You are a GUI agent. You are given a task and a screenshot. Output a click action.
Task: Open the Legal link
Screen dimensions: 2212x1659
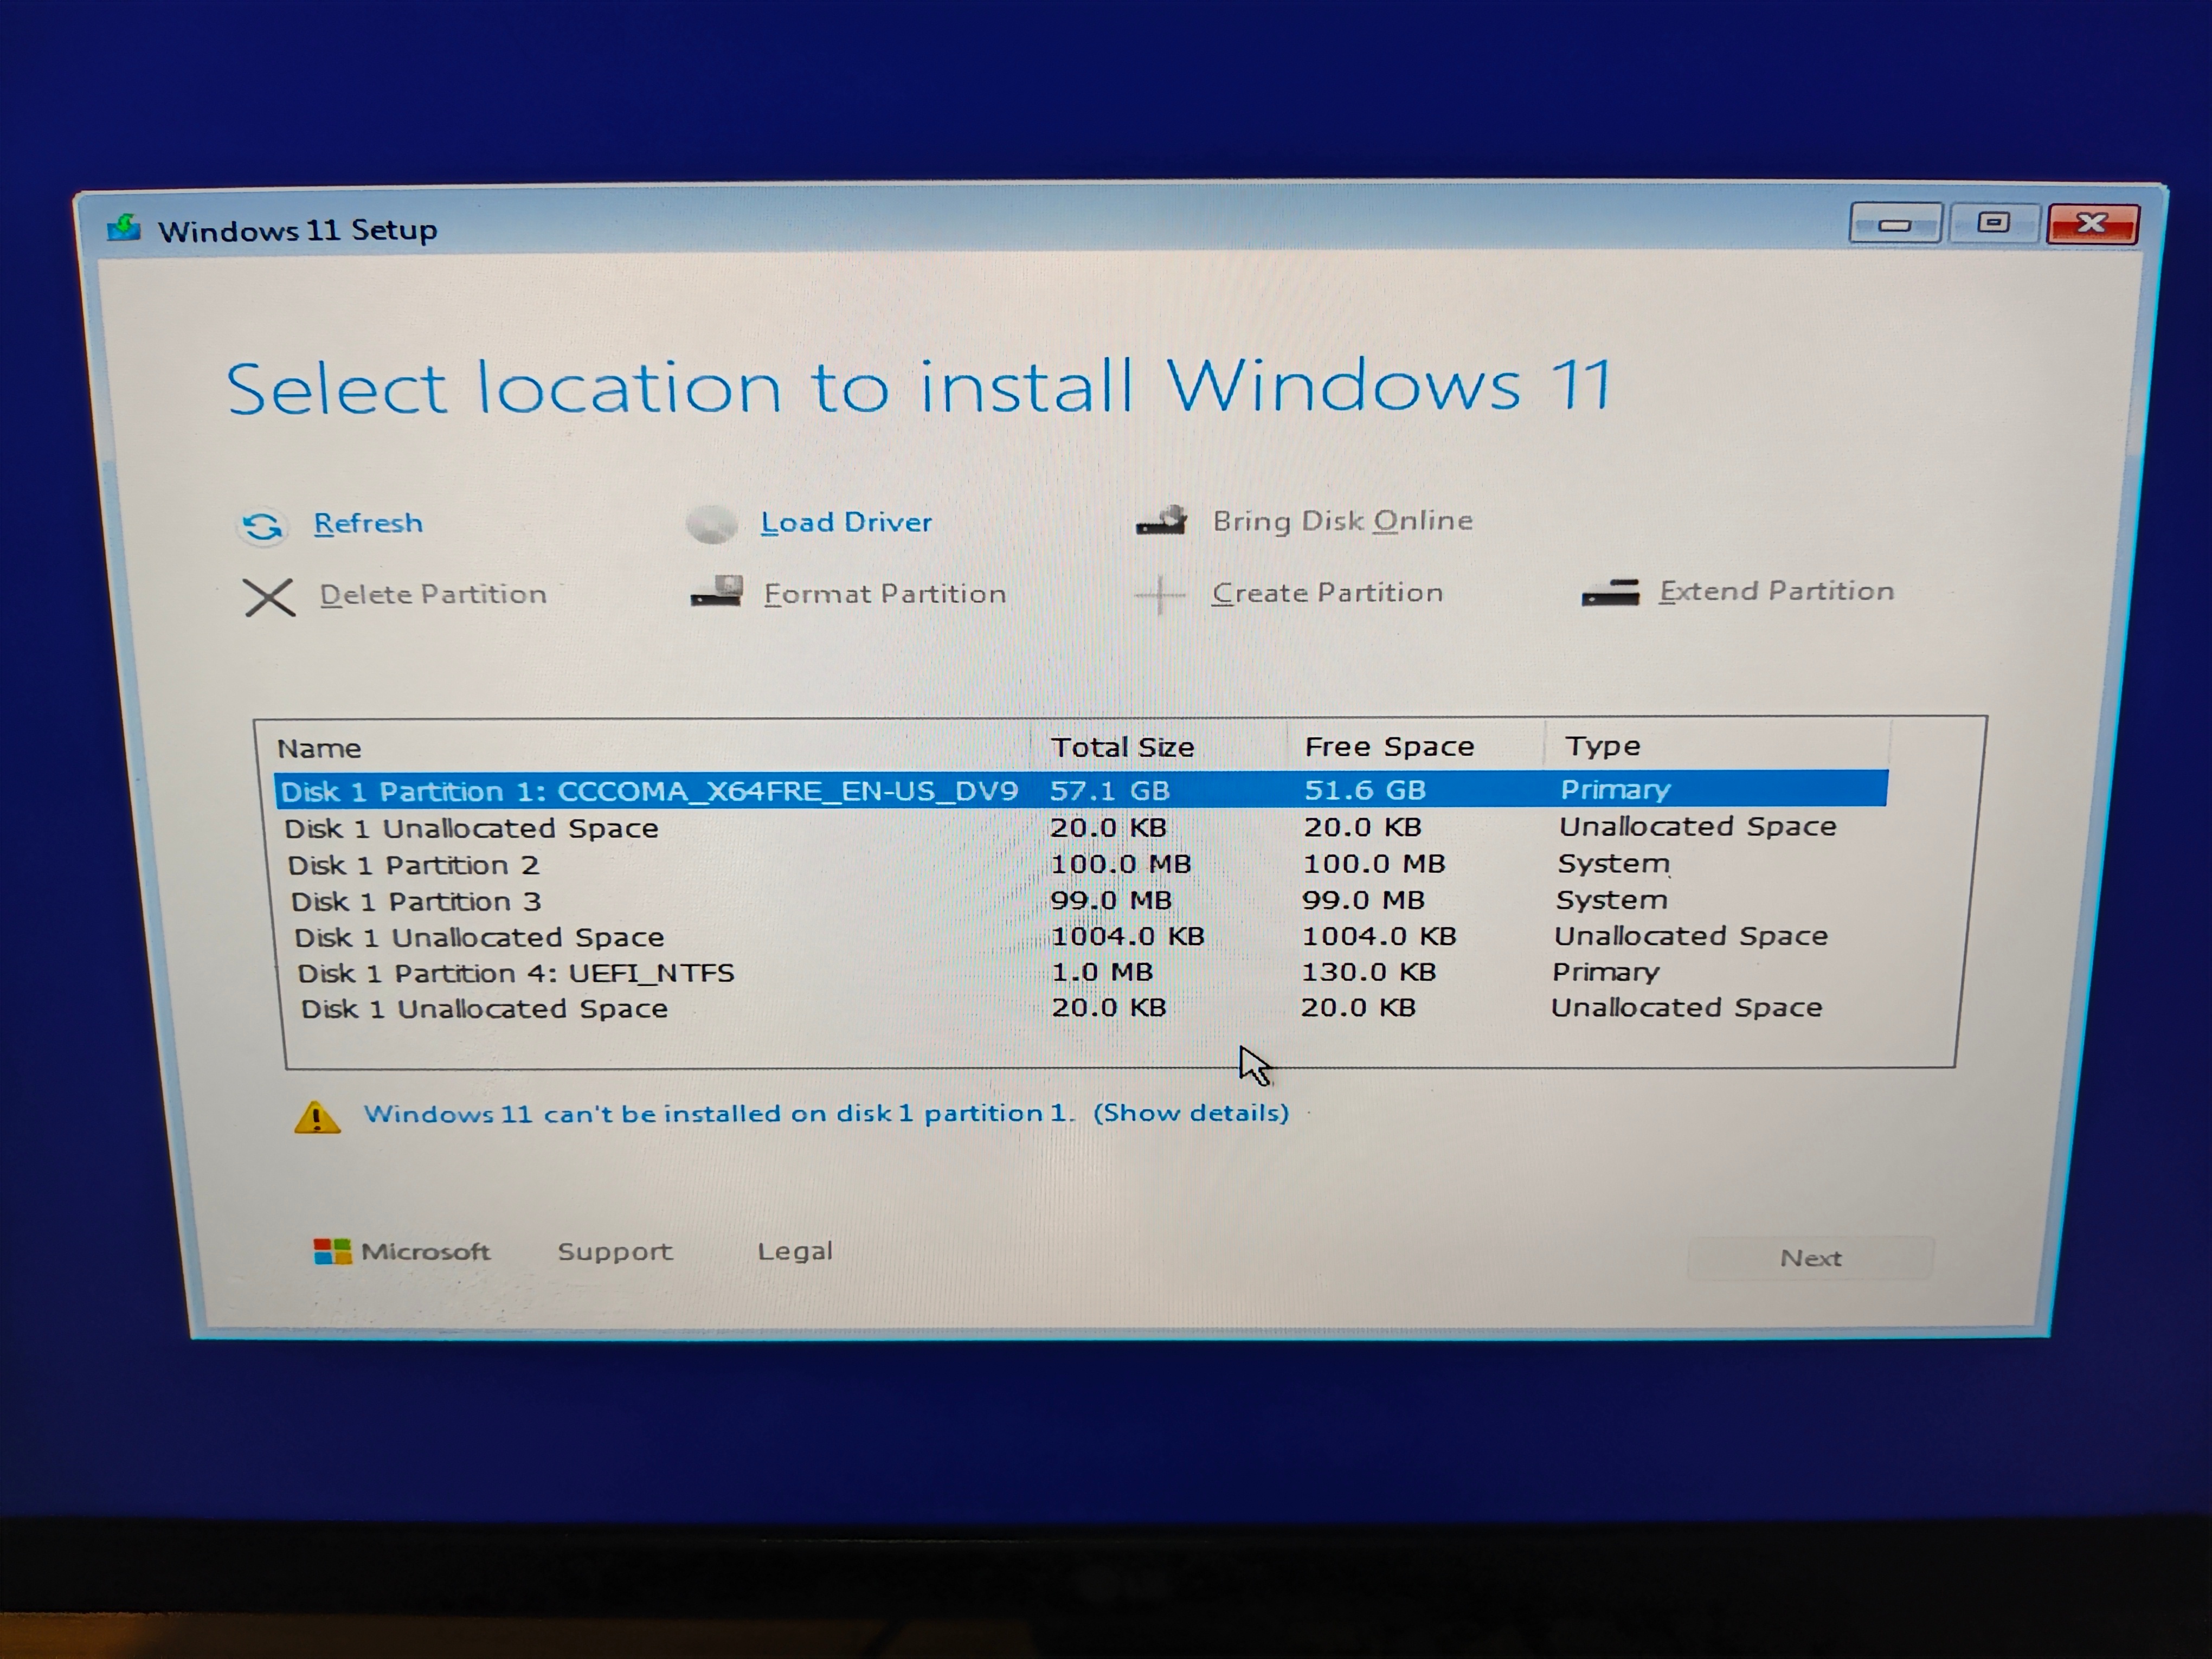click(795, 1251)
